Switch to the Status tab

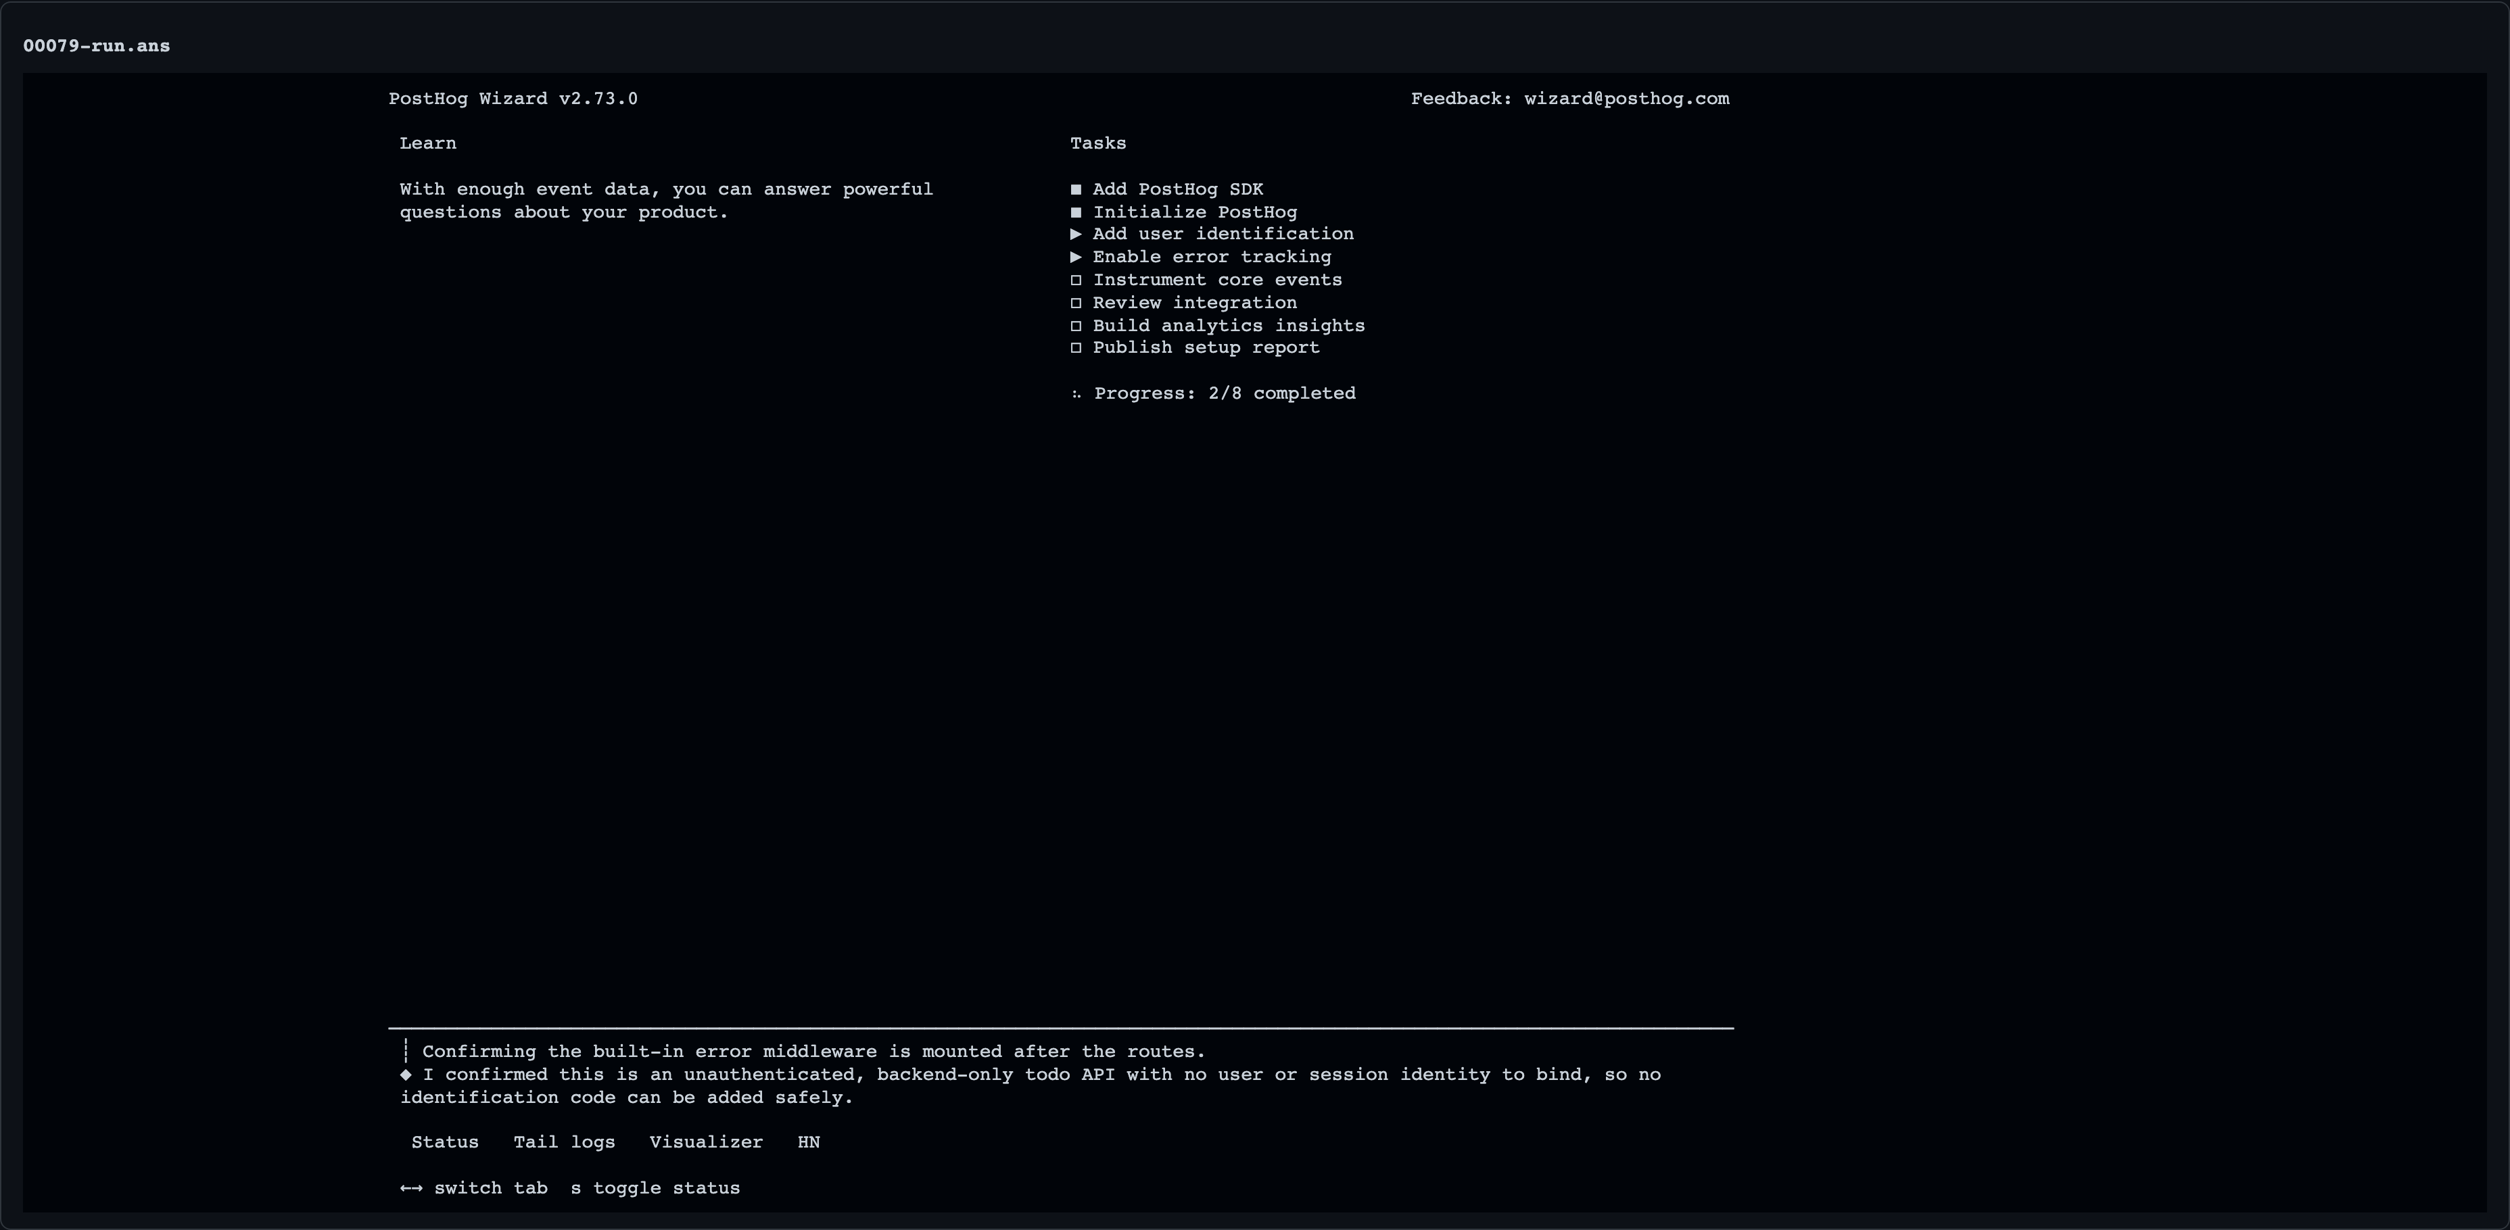(446, 1142)
